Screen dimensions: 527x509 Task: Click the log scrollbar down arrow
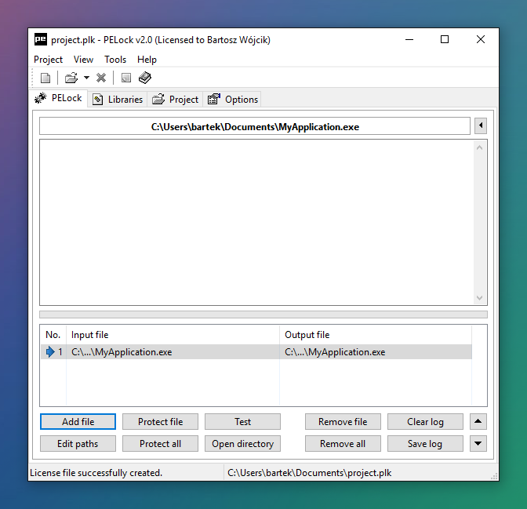coord(480,298)
